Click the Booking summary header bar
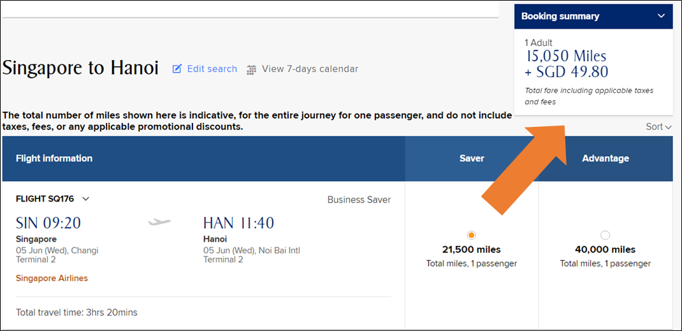The image size is (682, 331). point(593,17)
